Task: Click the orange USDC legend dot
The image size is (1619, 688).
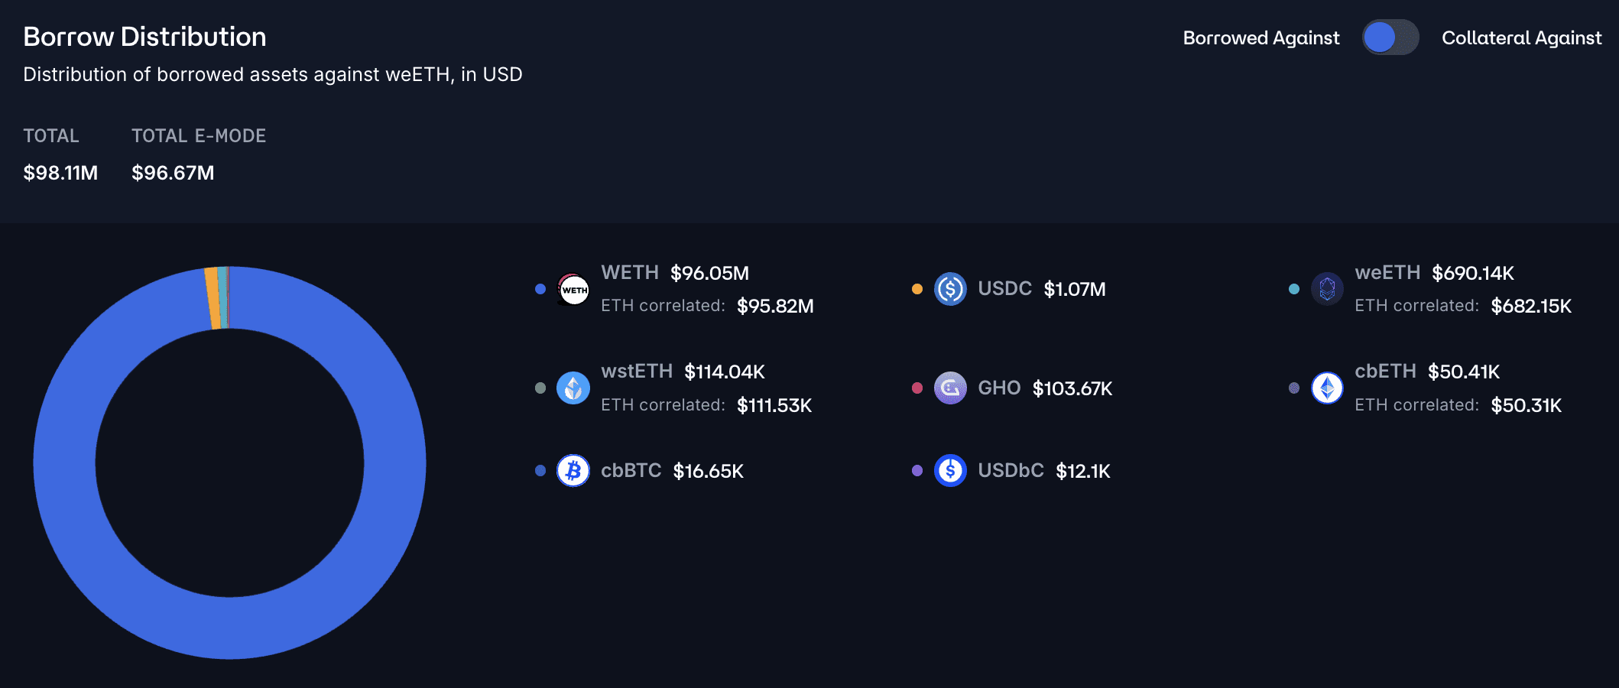Action: point(917,289)
